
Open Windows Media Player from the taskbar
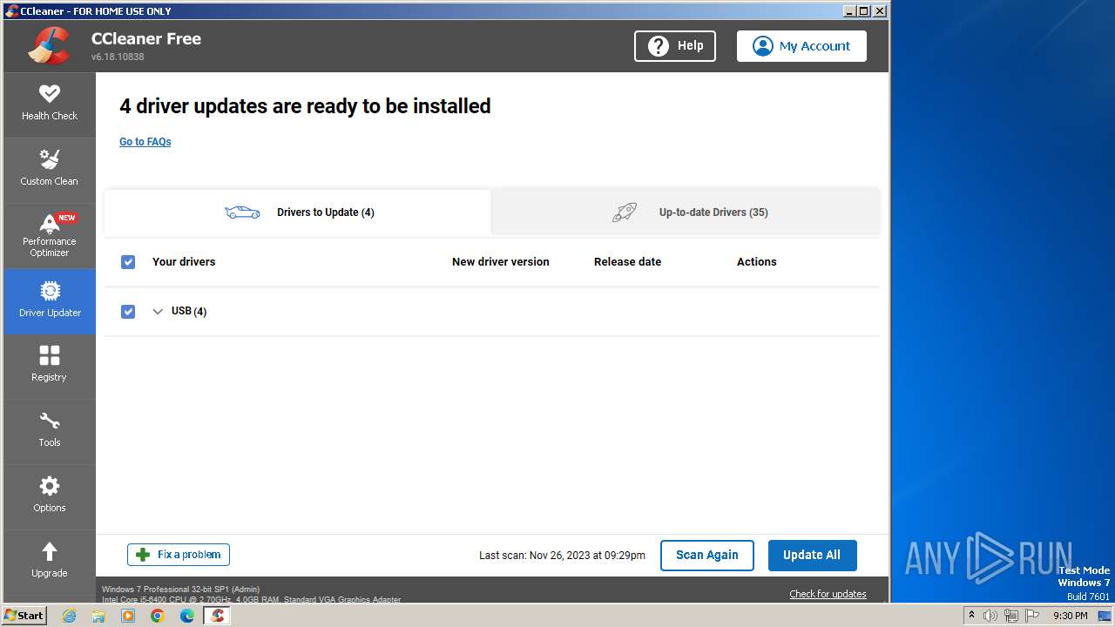tap(128, 616)
